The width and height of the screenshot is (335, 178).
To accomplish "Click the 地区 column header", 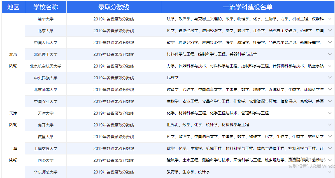I will 13,7.
